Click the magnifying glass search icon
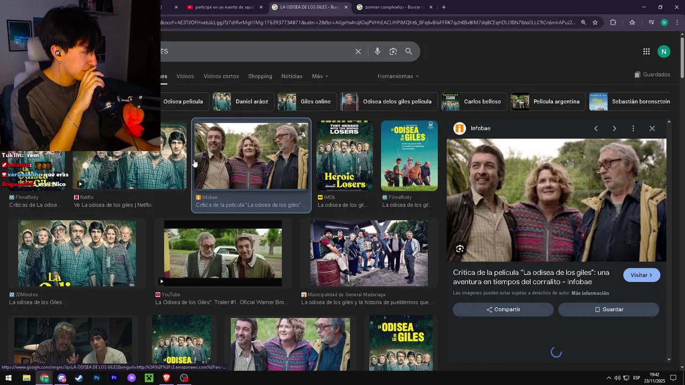This screenshot has width=685, height=385. [x=409, y=51]
